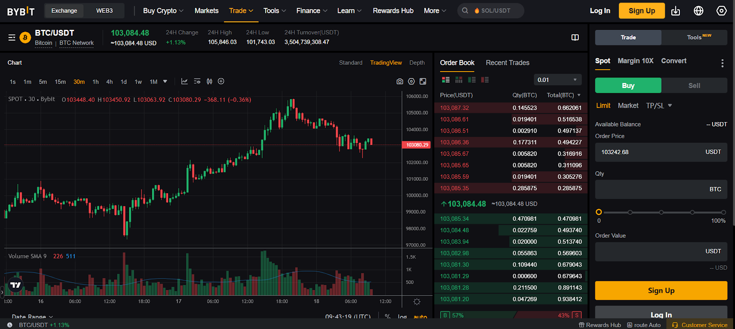Click route Auto in bottom bar
This screenshot has height=329, width=735.
tap(644, 325)
